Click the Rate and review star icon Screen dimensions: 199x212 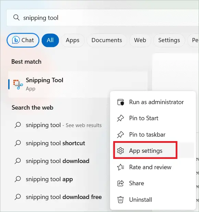pos(120,167)
